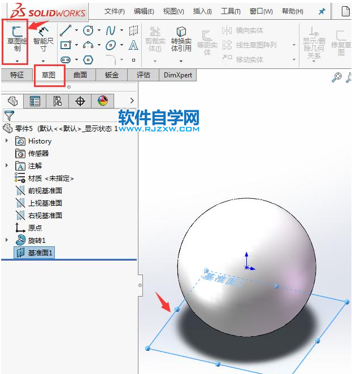This screenshot has width=352, height=374.
Task: Open the 插入(I) menu
Action: coord(202,11)
